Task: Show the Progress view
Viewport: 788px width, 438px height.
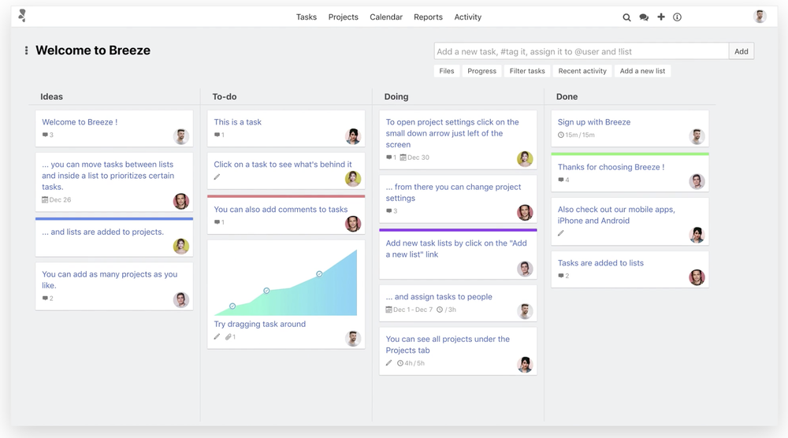Action: (x=482, y=71)
